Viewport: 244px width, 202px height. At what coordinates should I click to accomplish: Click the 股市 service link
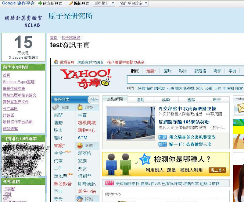pos(58,130)
